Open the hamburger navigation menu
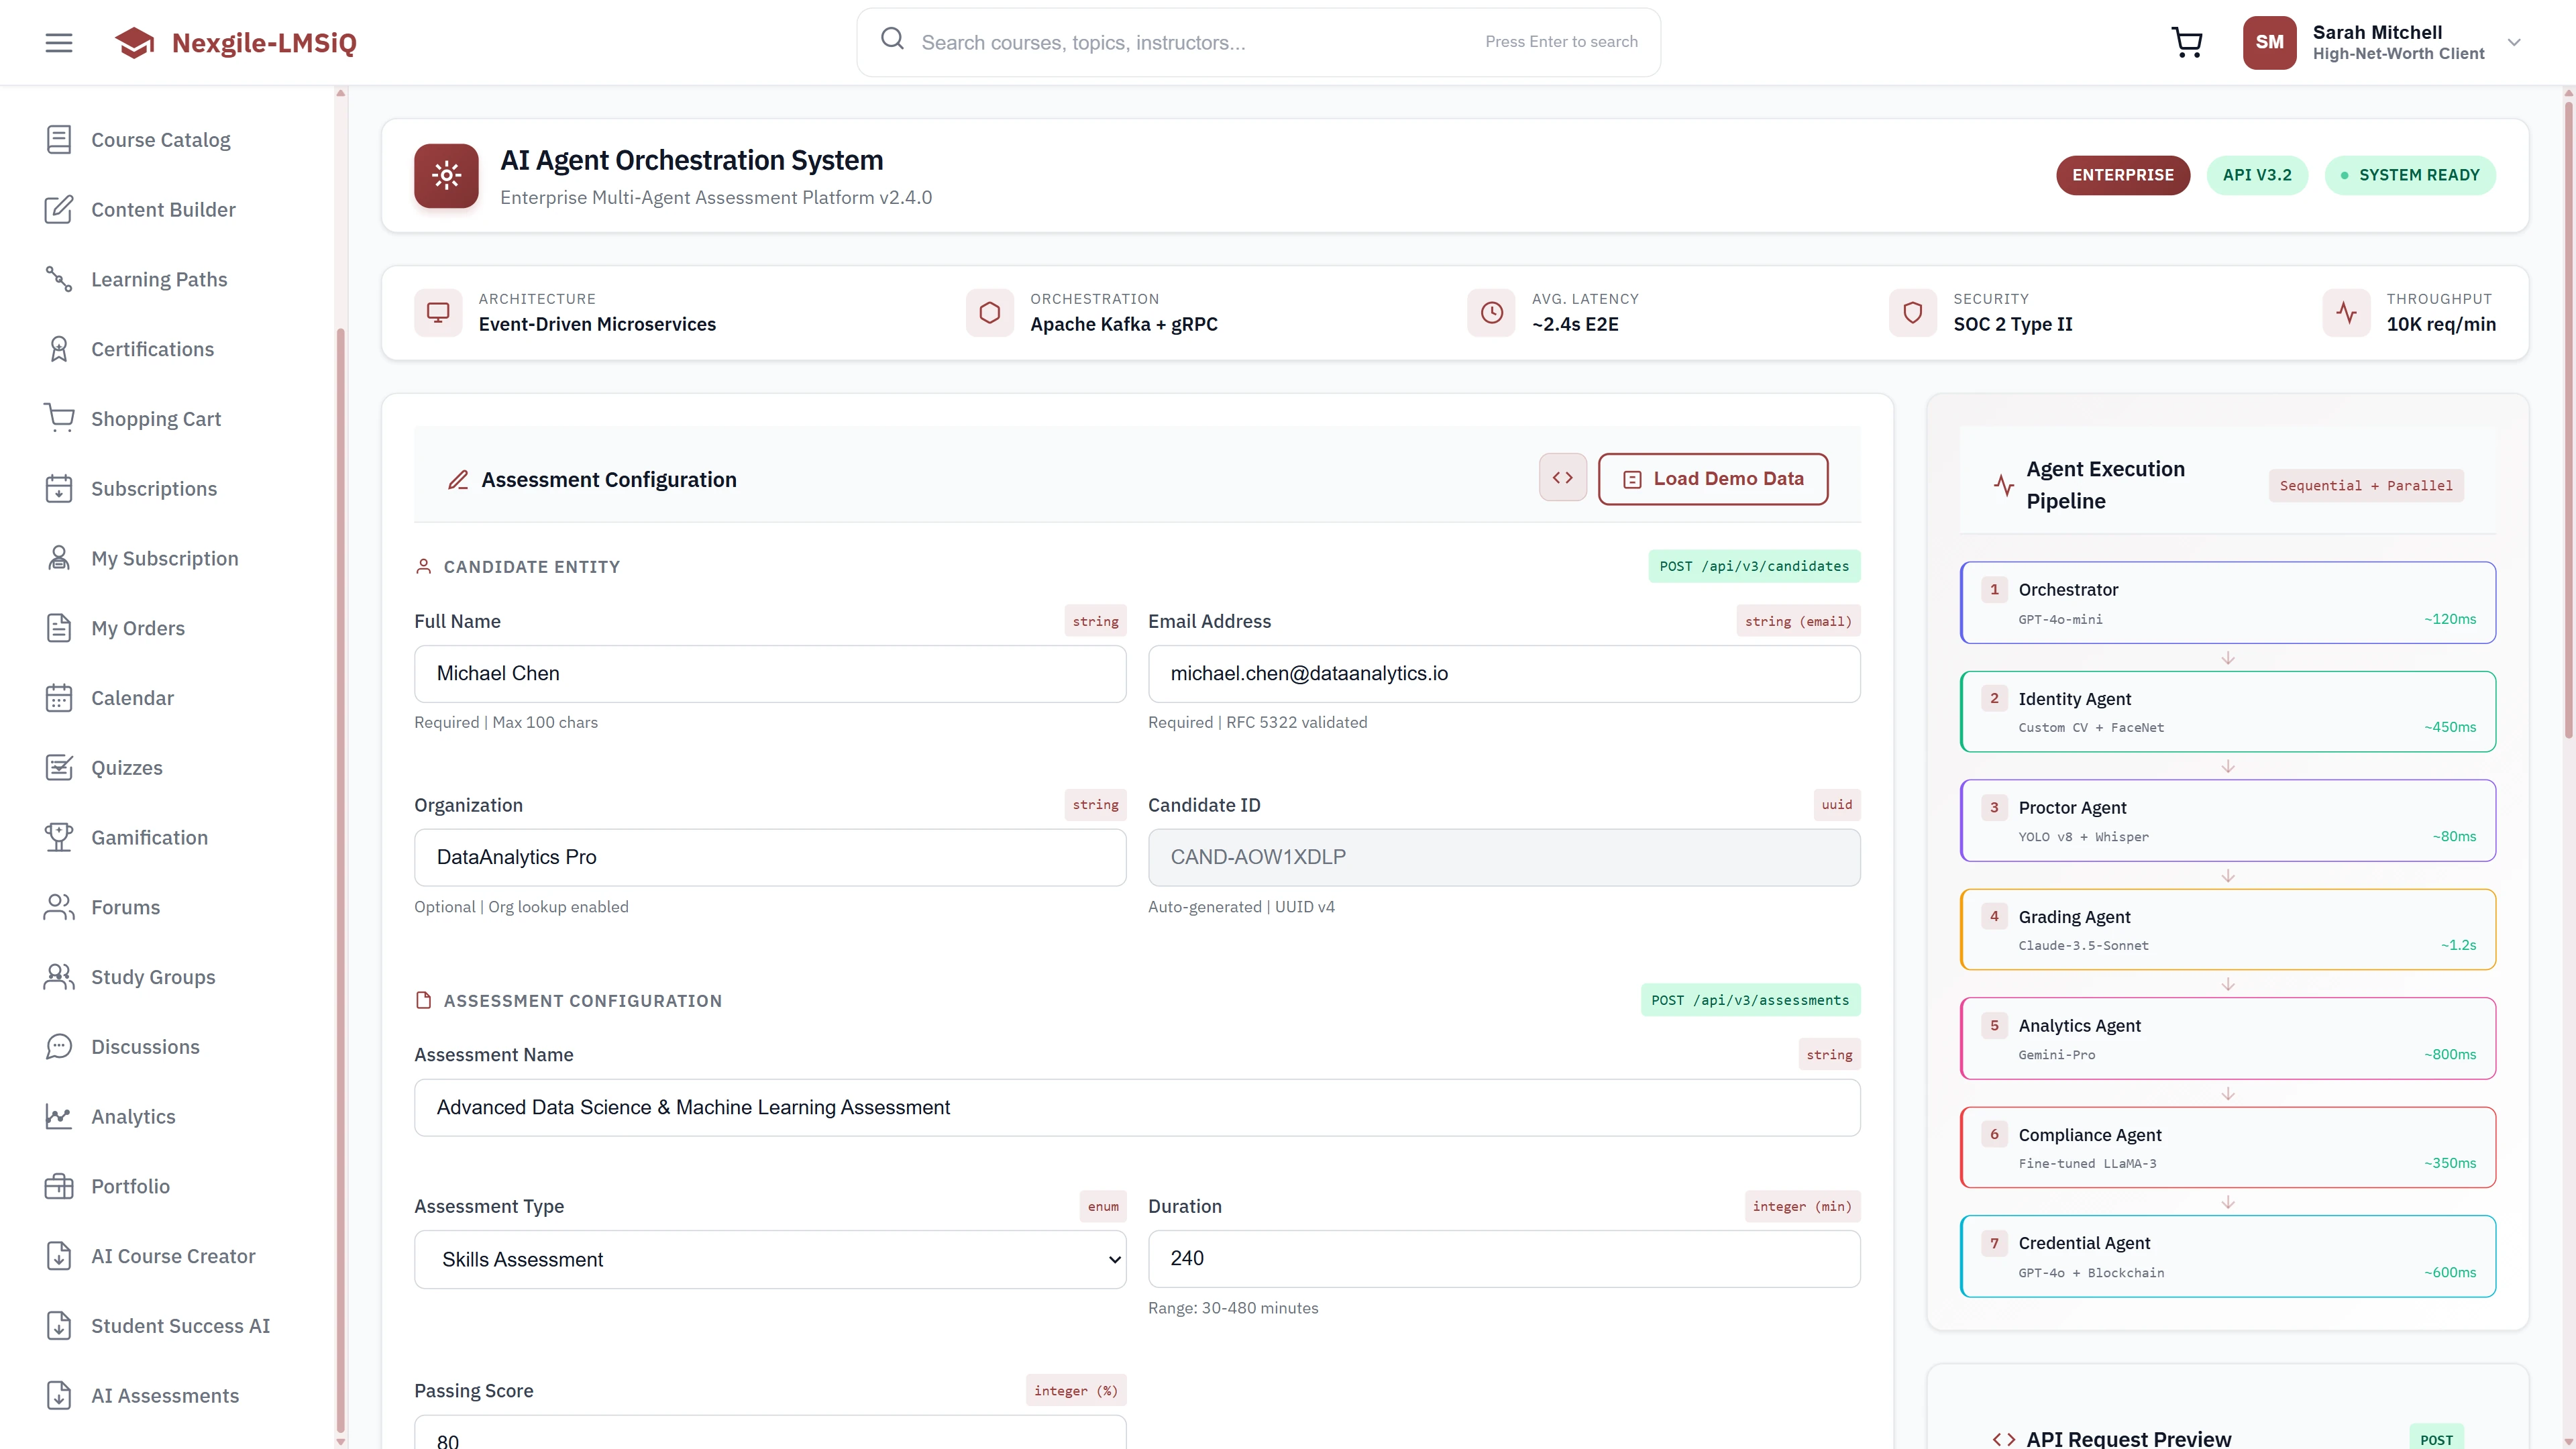 point(58,42)
